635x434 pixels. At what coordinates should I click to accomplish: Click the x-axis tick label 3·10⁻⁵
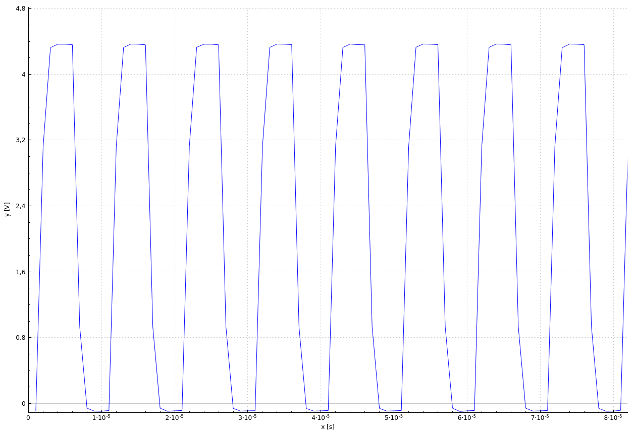247,417
